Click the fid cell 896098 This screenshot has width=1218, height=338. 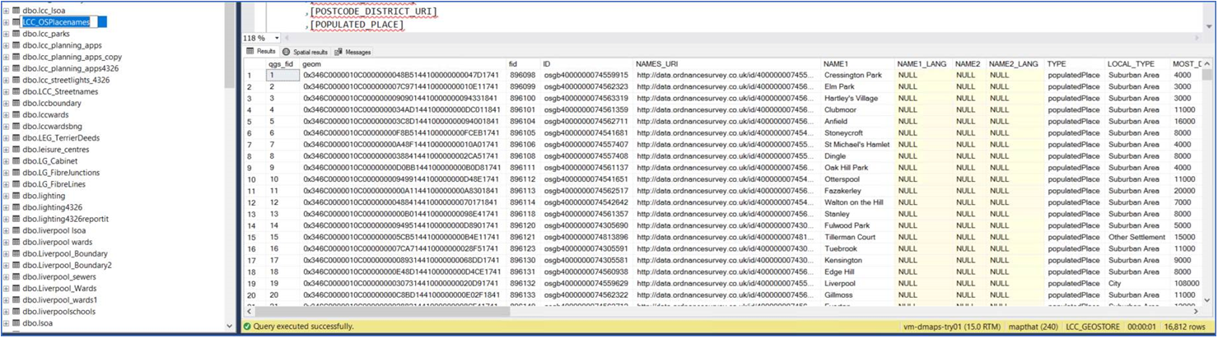522,75
